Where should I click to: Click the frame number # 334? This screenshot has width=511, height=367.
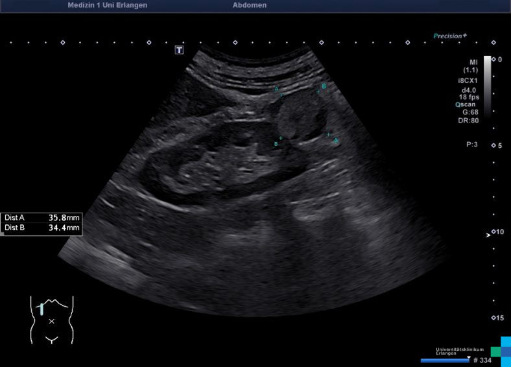(x=482, y=361)
